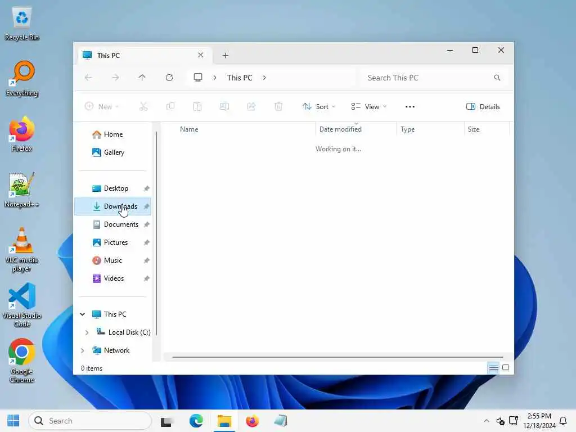Click the Delete trash icon

click(x=278, y=106)
